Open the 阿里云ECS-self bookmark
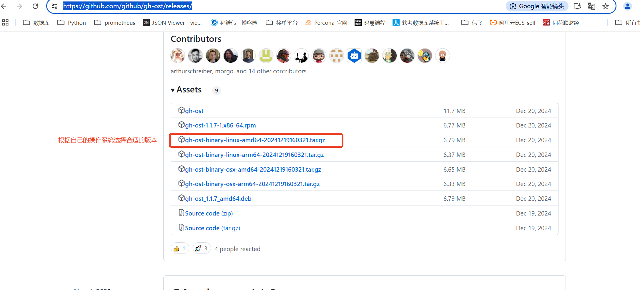640x290 pixels. [x=513, y=23]
